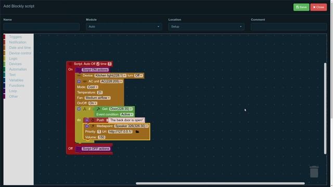Open the Module dropdown showing Auto
Viewport: 333px width, 187px height.
click(124, 26)
